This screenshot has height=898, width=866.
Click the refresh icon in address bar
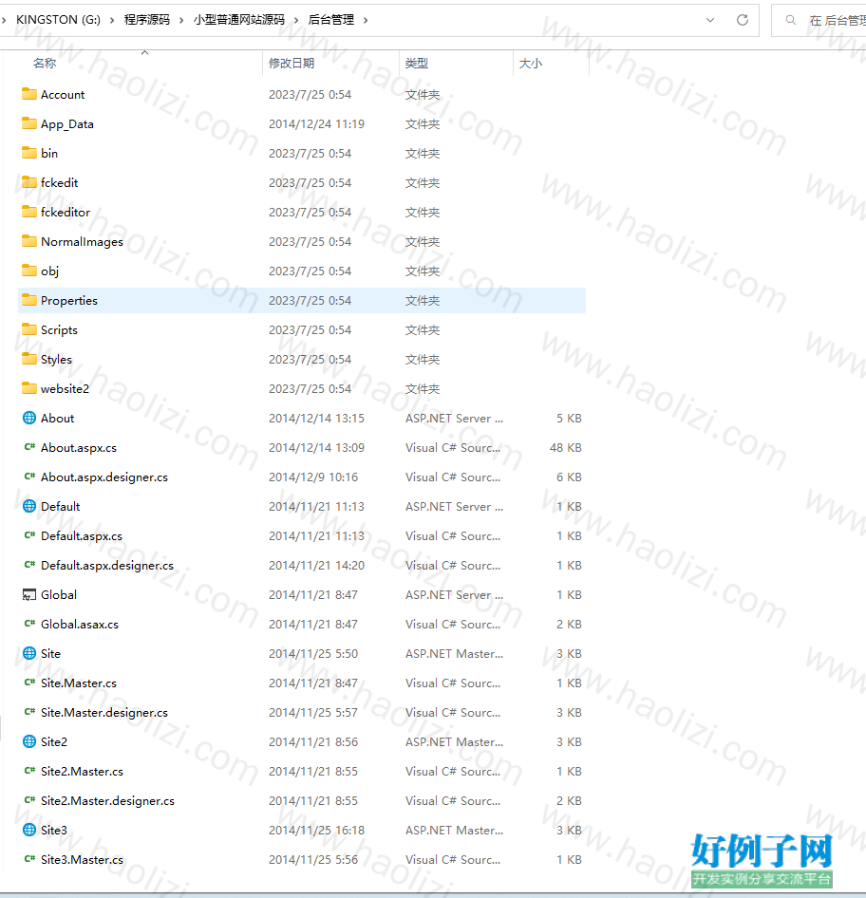[743, 20]
